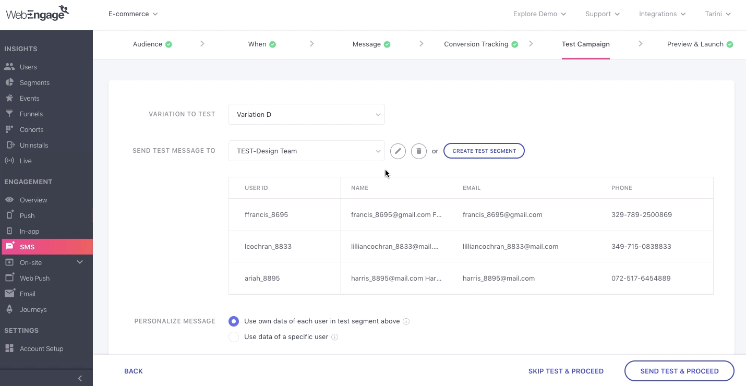Select user ID ffrancis_8695
This screenshot has width=746, height=386.
tap(266, 215)
